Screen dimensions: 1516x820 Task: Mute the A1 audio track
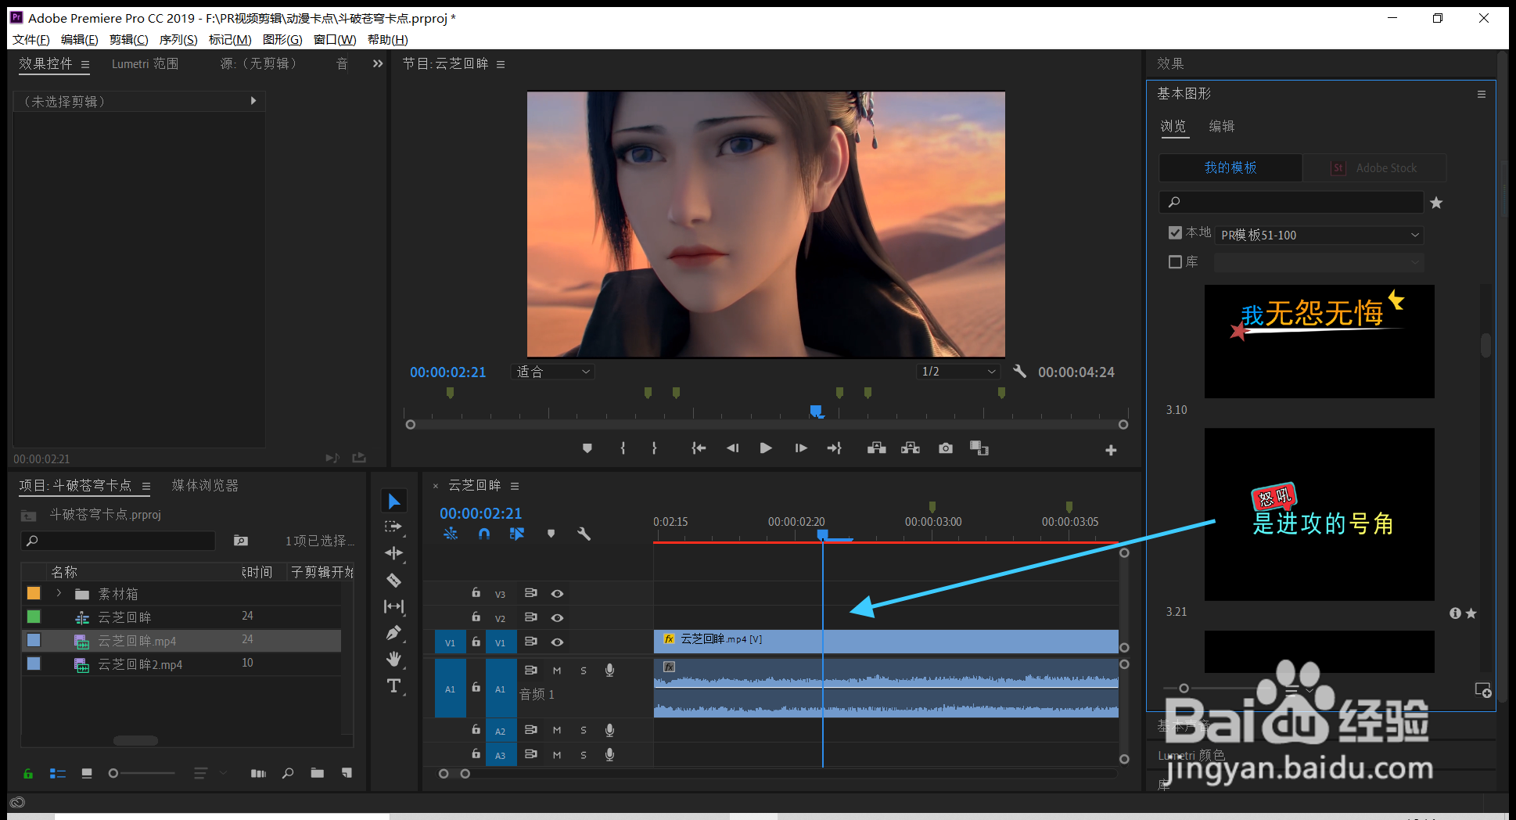[x=557, y=671]
